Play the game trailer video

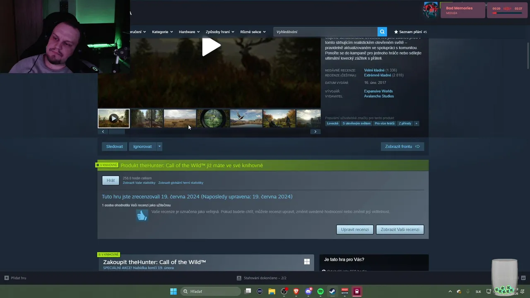[211, 46]
